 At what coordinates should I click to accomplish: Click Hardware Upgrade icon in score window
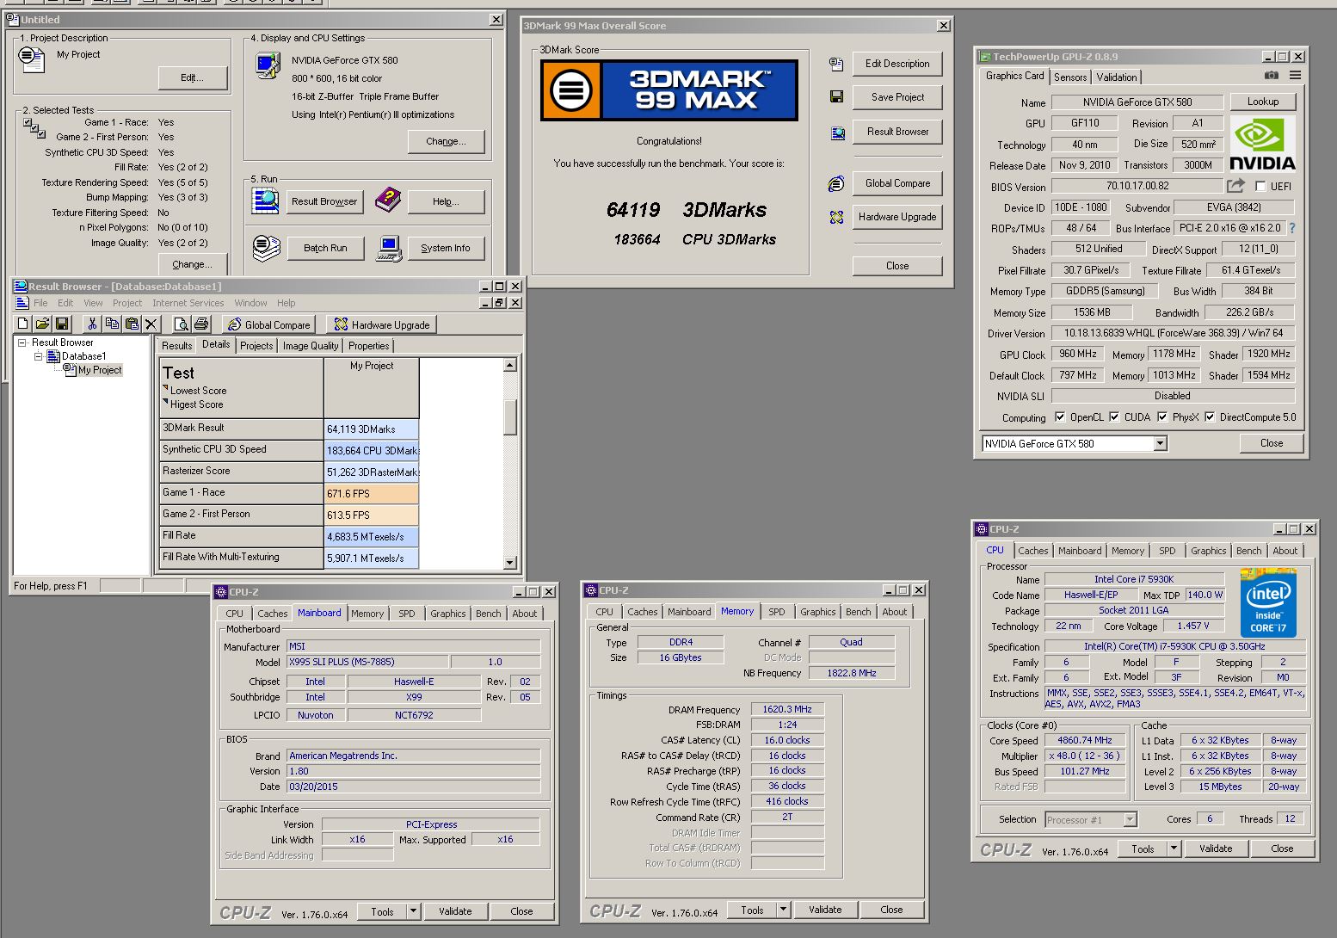click(836, 217)
